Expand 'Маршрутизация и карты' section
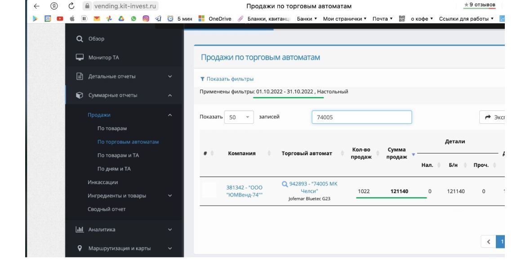The height and width of the screenshot is (270, 530). tap(124, 248)
